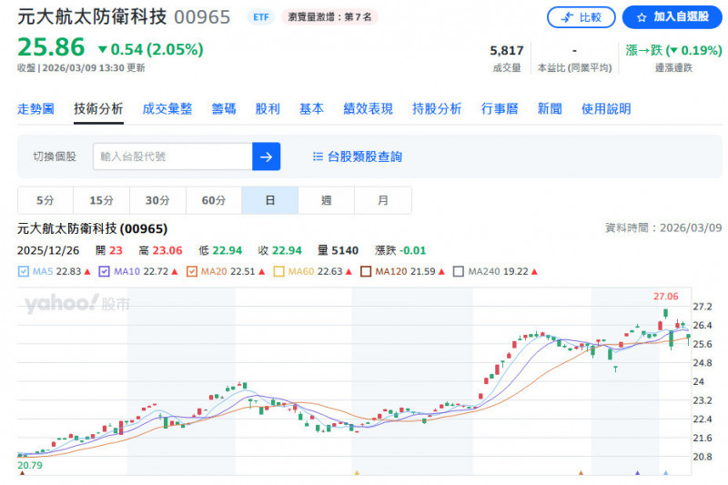Select the 60分 chart interval

(x=214, y=200)
